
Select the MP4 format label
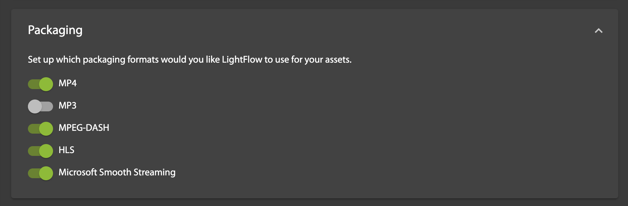click(x=68, y=84)
